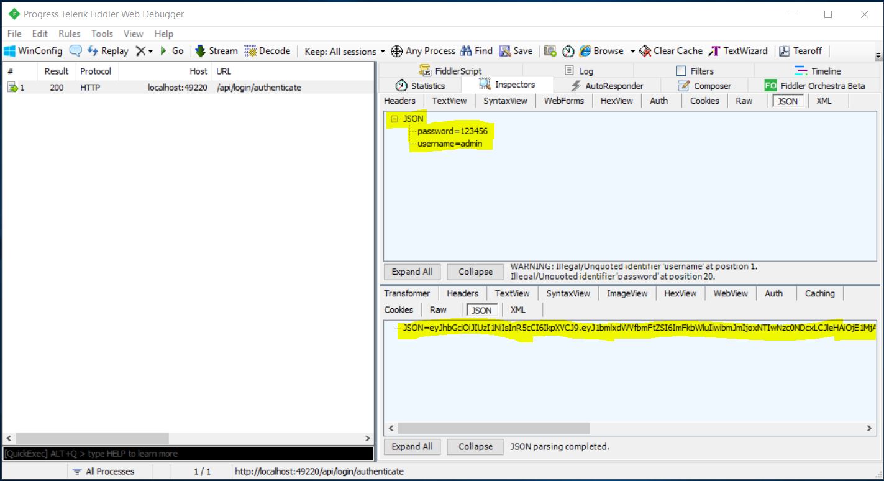884x481 pixels.
Task: Open the Help menu
Action: (163, 34)
